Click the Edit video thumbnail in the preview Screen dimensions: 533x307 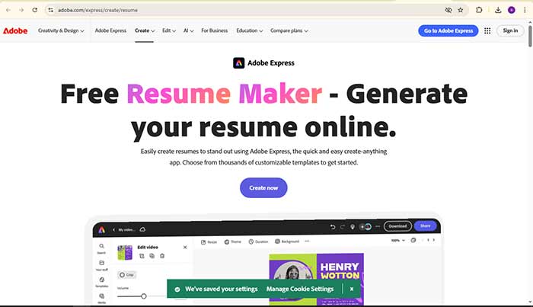125,253
